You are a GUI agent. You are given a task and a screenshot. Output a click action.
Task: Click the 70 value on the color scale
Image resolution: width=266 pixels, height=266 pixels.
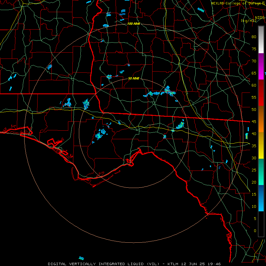coord(254,61)
